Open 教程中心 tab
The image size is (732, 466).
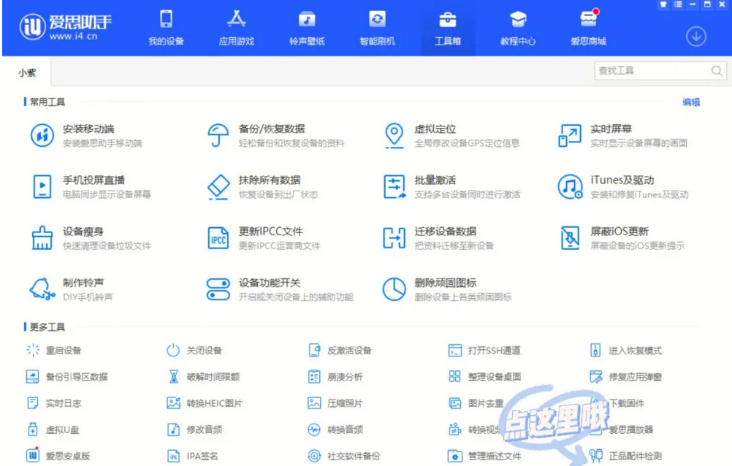(518, 28)
